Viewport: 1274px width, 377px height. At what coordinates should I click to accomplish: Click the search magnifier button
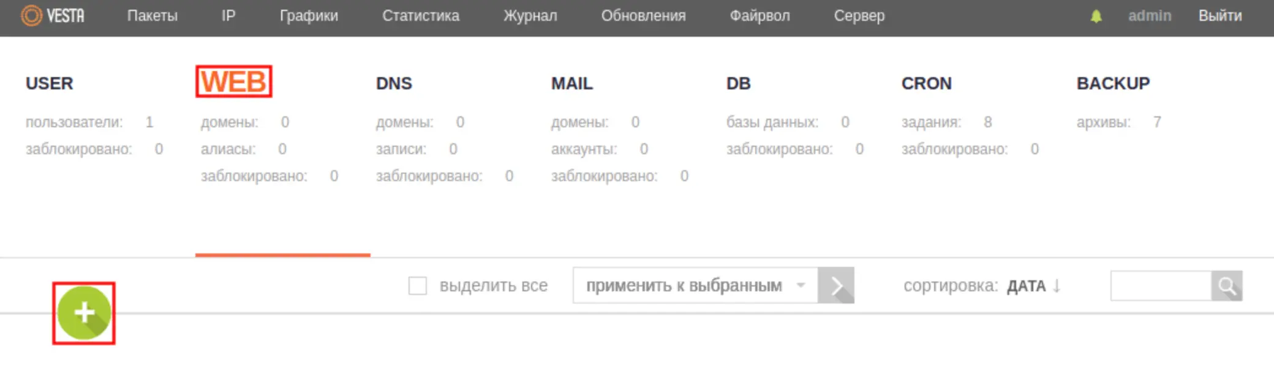click(x=1227, y=286)
